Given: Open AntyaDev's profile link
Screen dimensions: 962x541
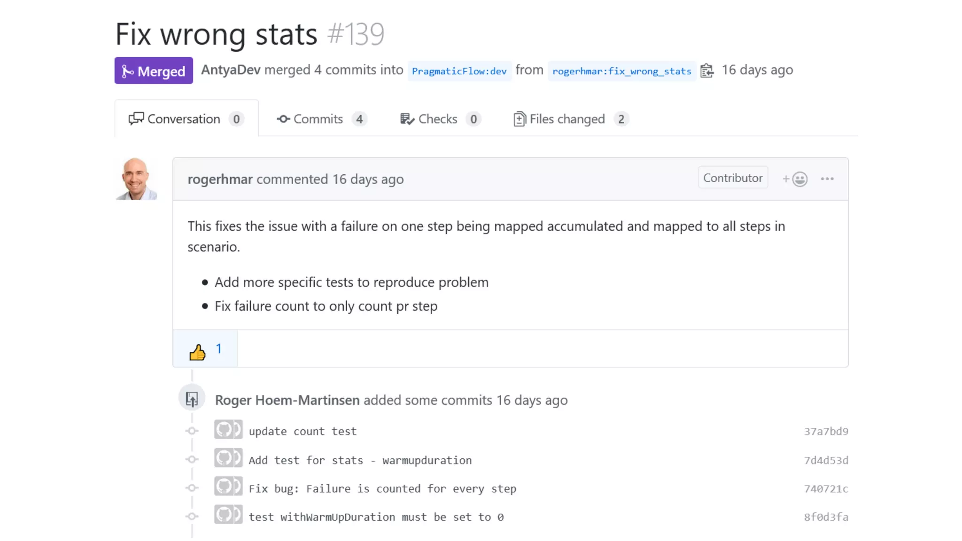Looking at the screenshot, I should [x=231, y=70].
